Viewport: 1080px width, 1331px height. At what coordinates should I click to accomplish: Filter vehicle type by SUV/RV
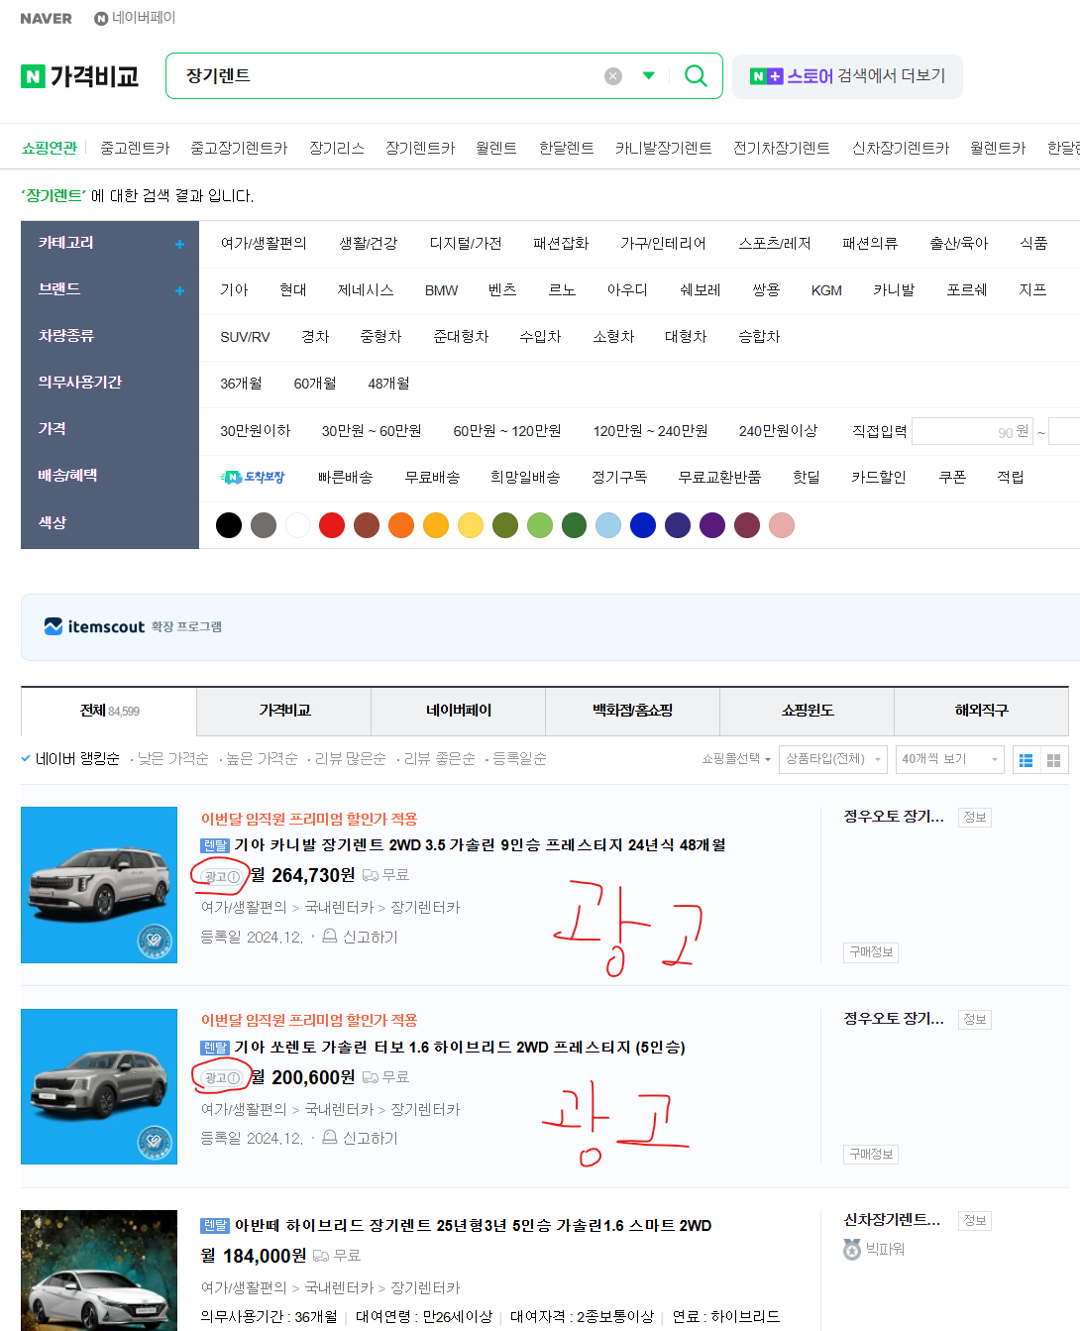tap(245, 337)
